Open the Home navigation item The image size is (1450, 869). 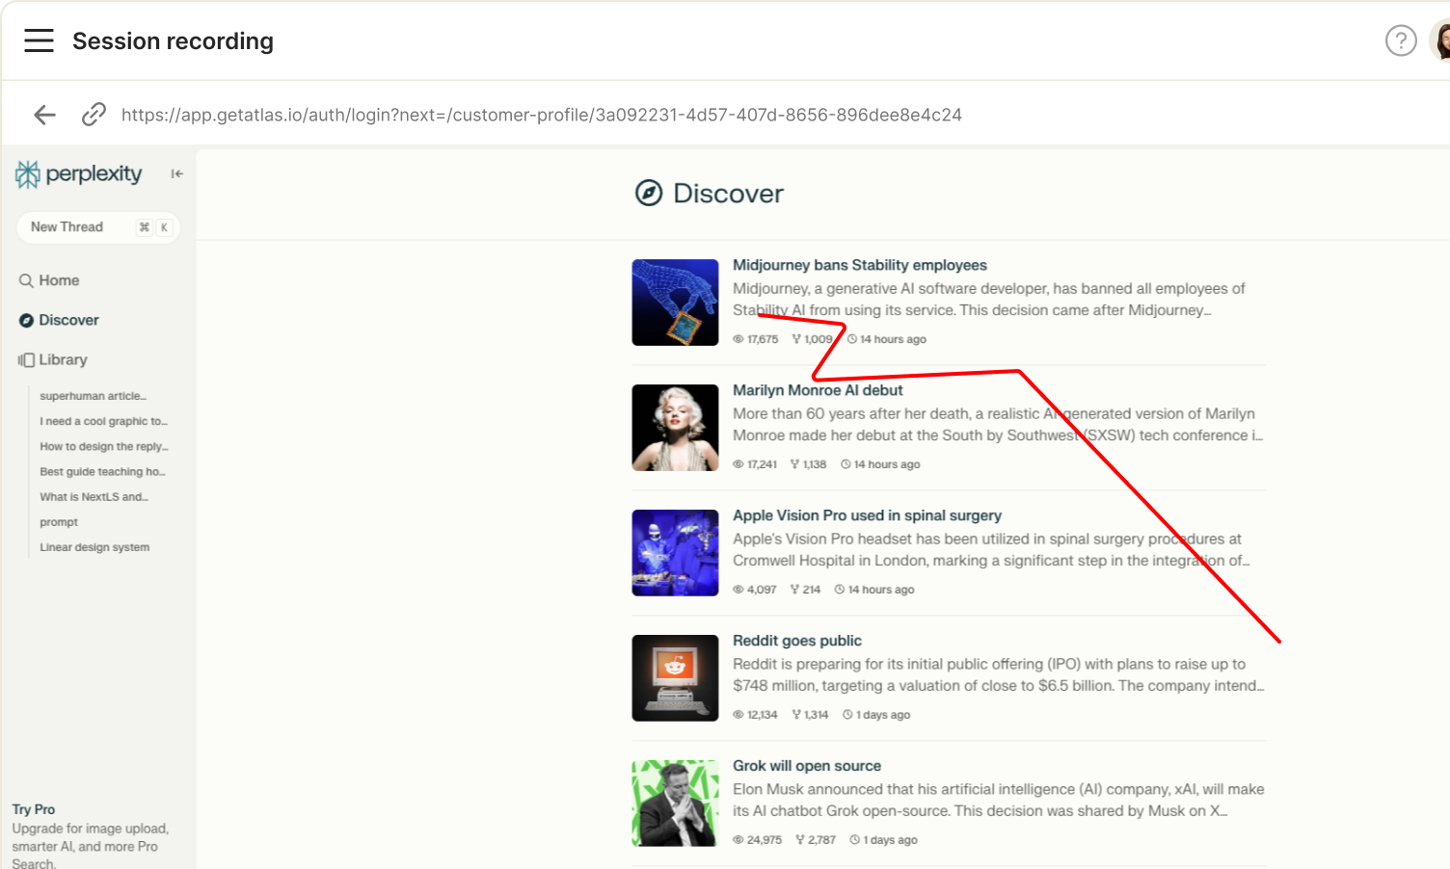pyautogui.click(x=58, y=280)
